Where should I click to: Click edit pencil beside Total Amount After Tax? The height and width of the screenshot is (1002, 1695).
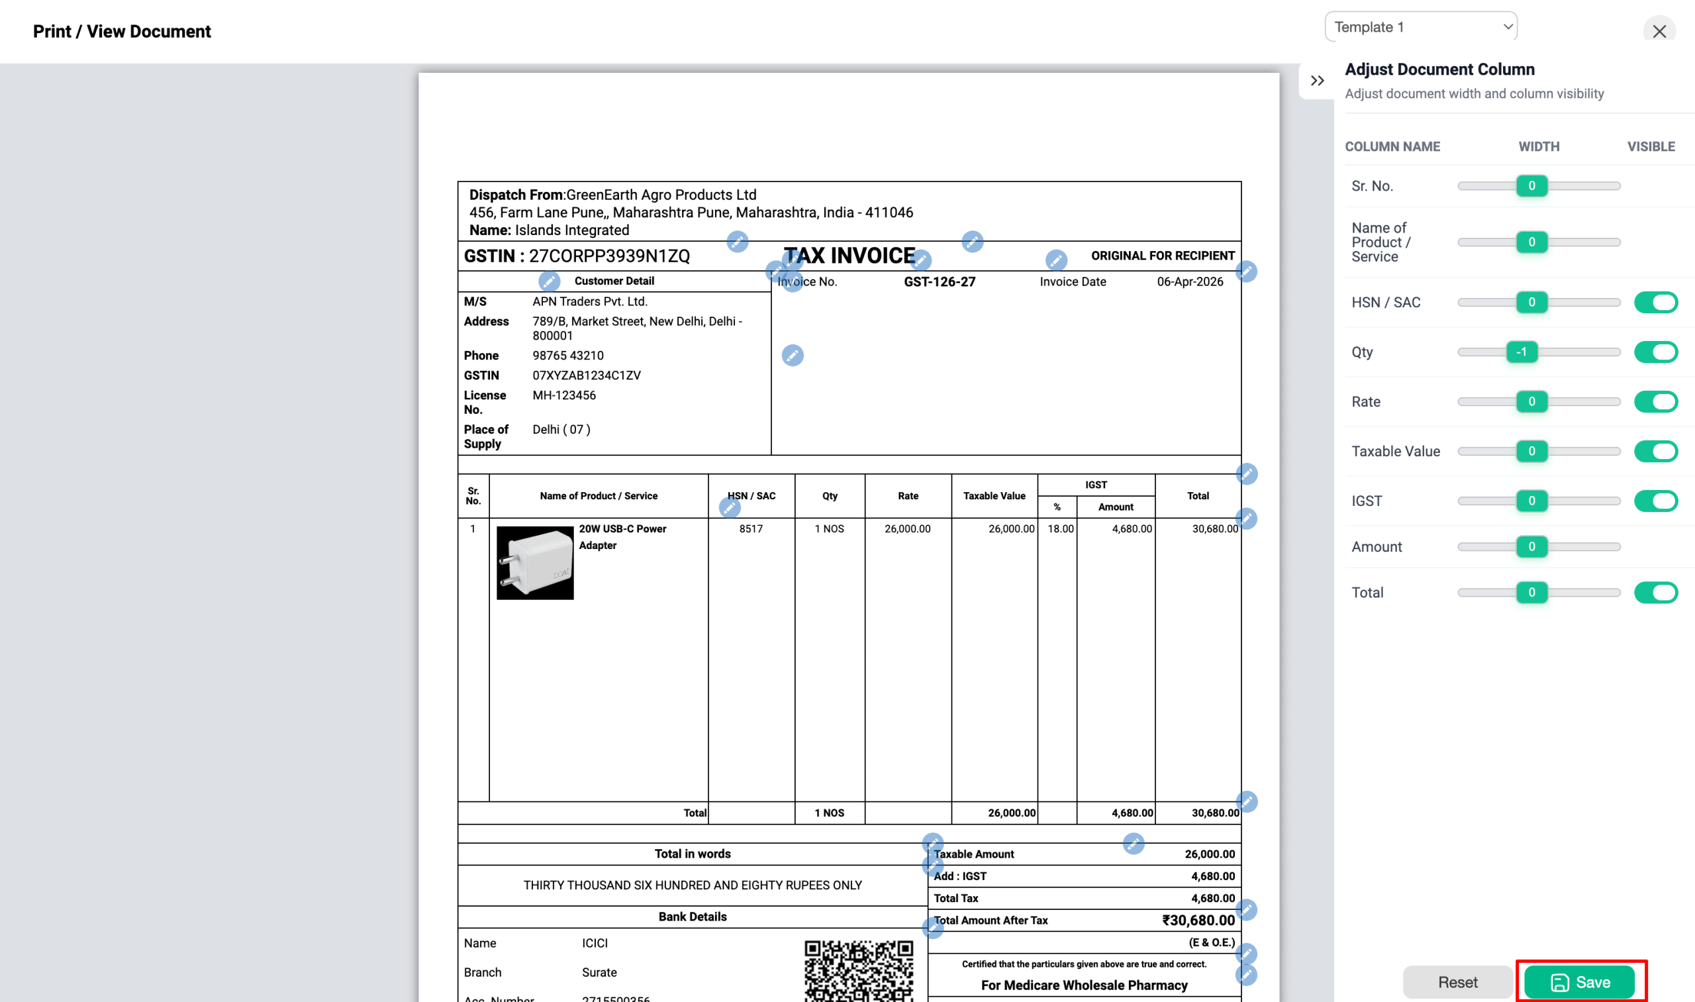coord(933,928)
